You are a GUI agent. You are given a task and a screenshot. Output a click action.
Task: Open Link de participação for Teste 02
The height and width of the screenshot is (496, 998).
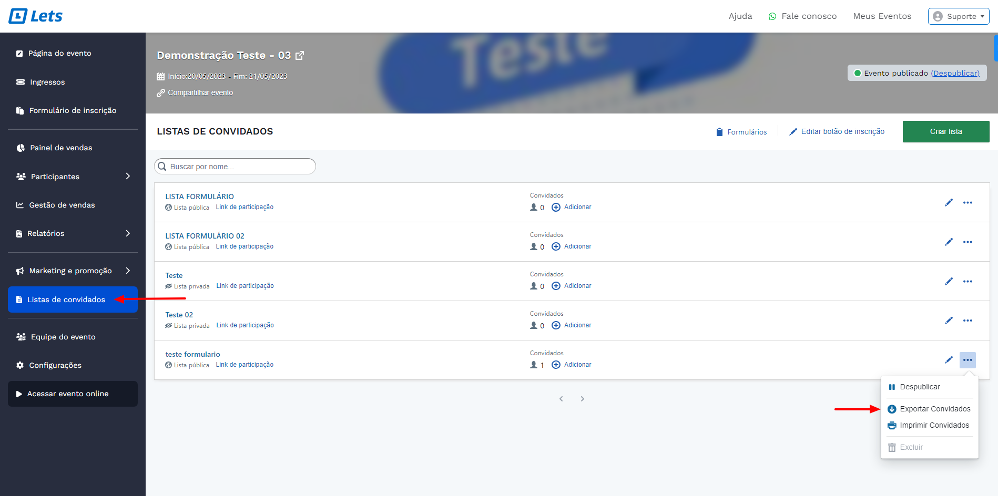tap(245, 325)
